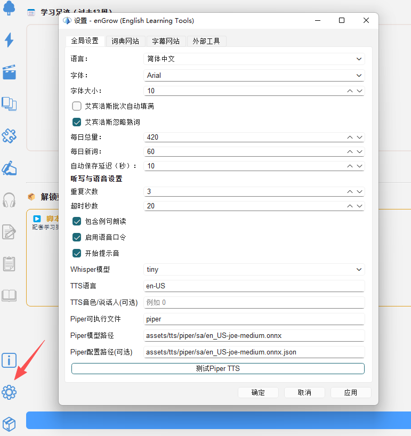Click 取消 to cancel settings
411x436 pixels.
[x=304, y=393]
